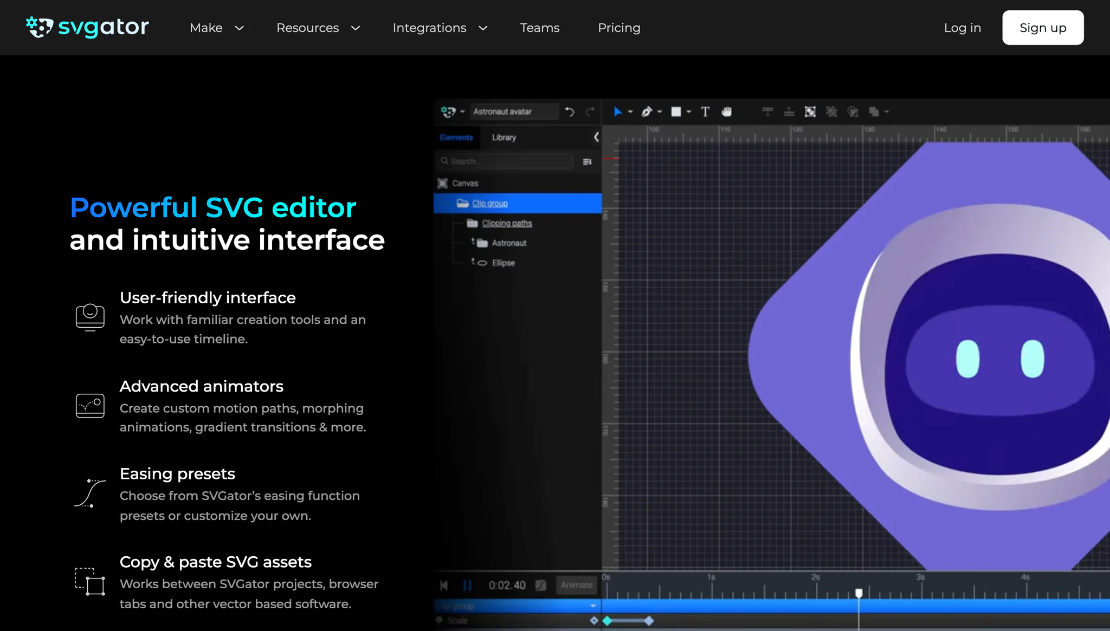The width and height of the screenshot is (1110, 631).
Task: Select the Clip group layer row
Action: tap(518, 203)
